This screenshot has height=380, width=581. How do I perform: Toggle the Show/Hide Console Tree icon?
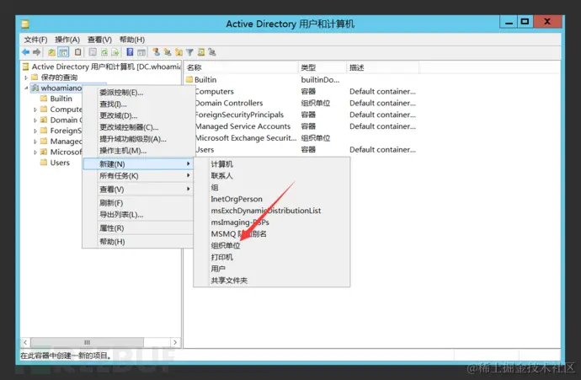pos(63,52)
